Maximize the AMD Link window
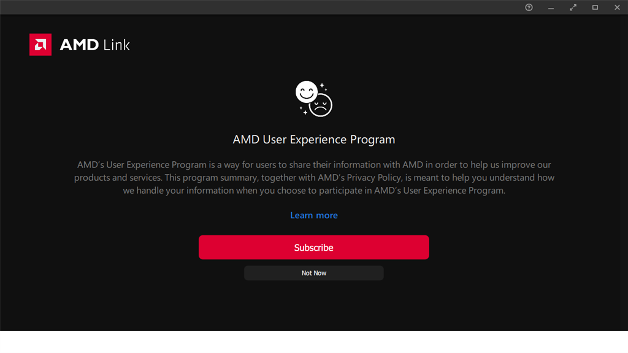 (x=595, y=7)
